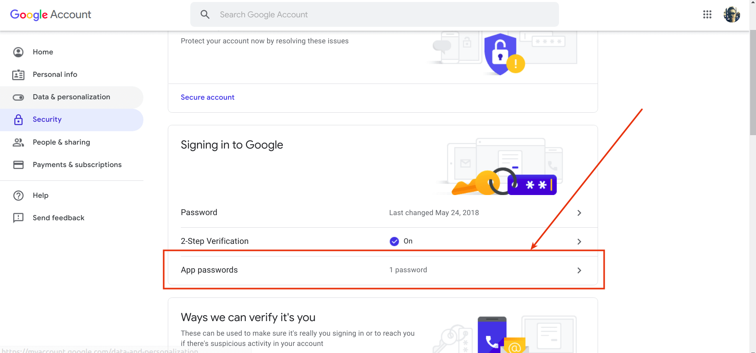Open the Password row chevron
Image resolution: width=756 pixels, height=353 pixels.
tap(579, 213)
